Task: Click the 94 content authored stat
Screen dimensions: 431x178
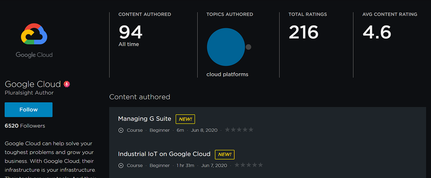Action: (131, 32)
